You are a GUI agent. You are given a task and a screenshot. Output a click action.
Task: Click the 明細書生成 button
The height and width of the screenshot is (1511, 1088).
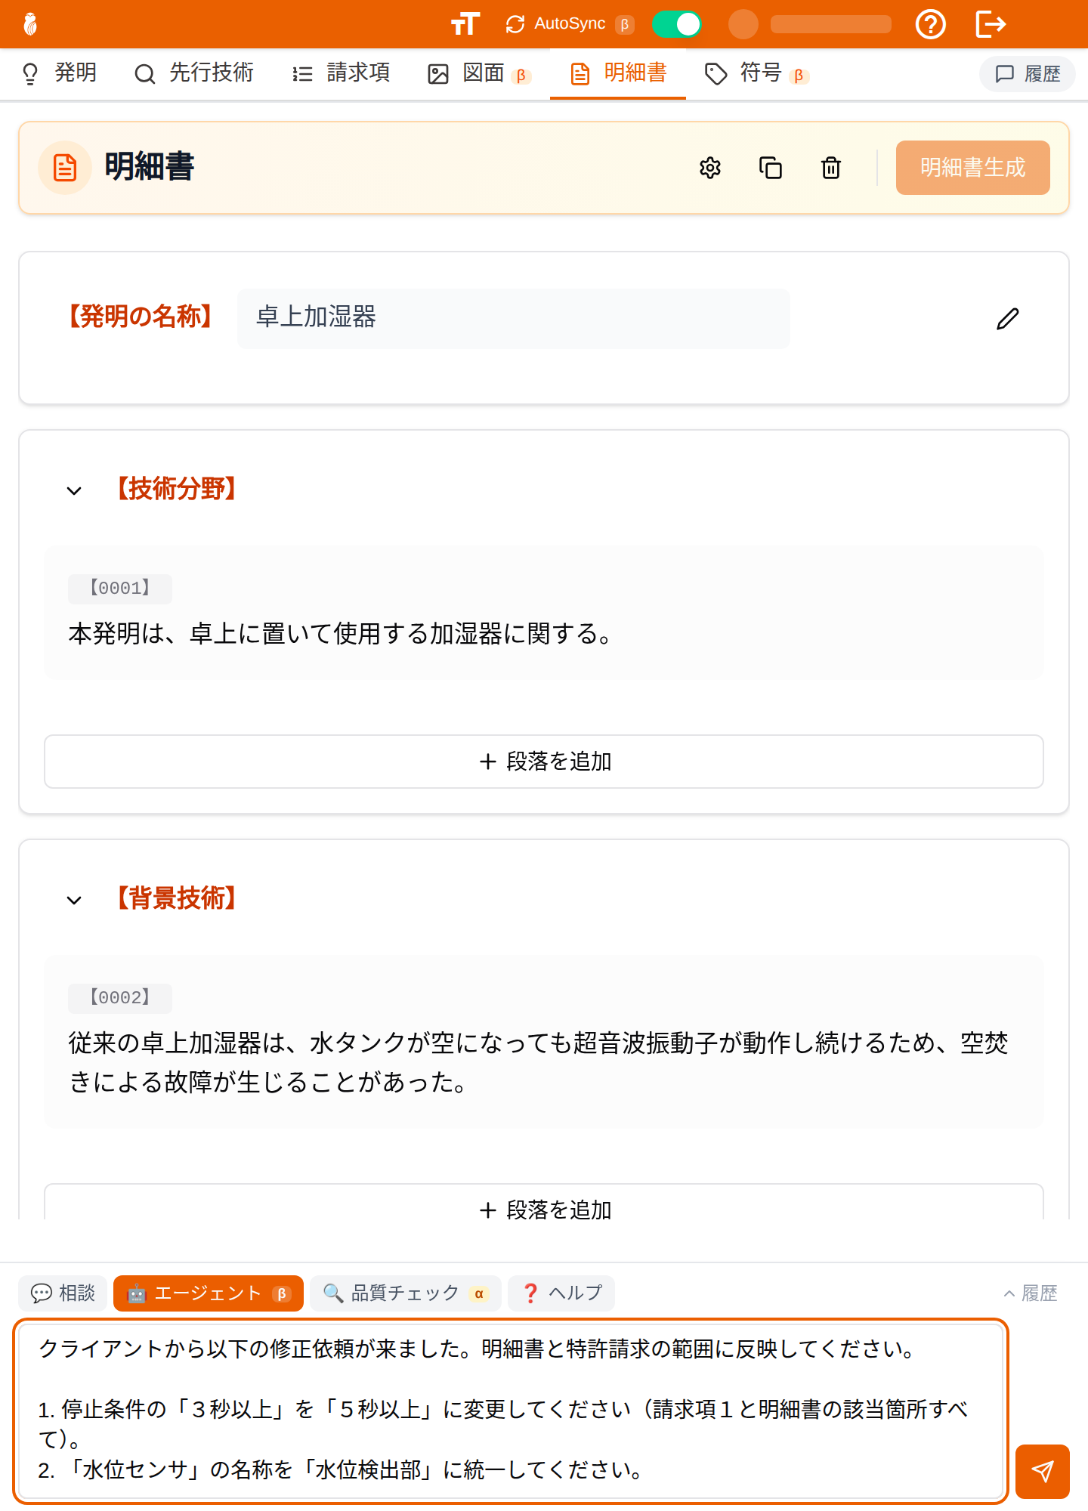(x=973, y=168)
